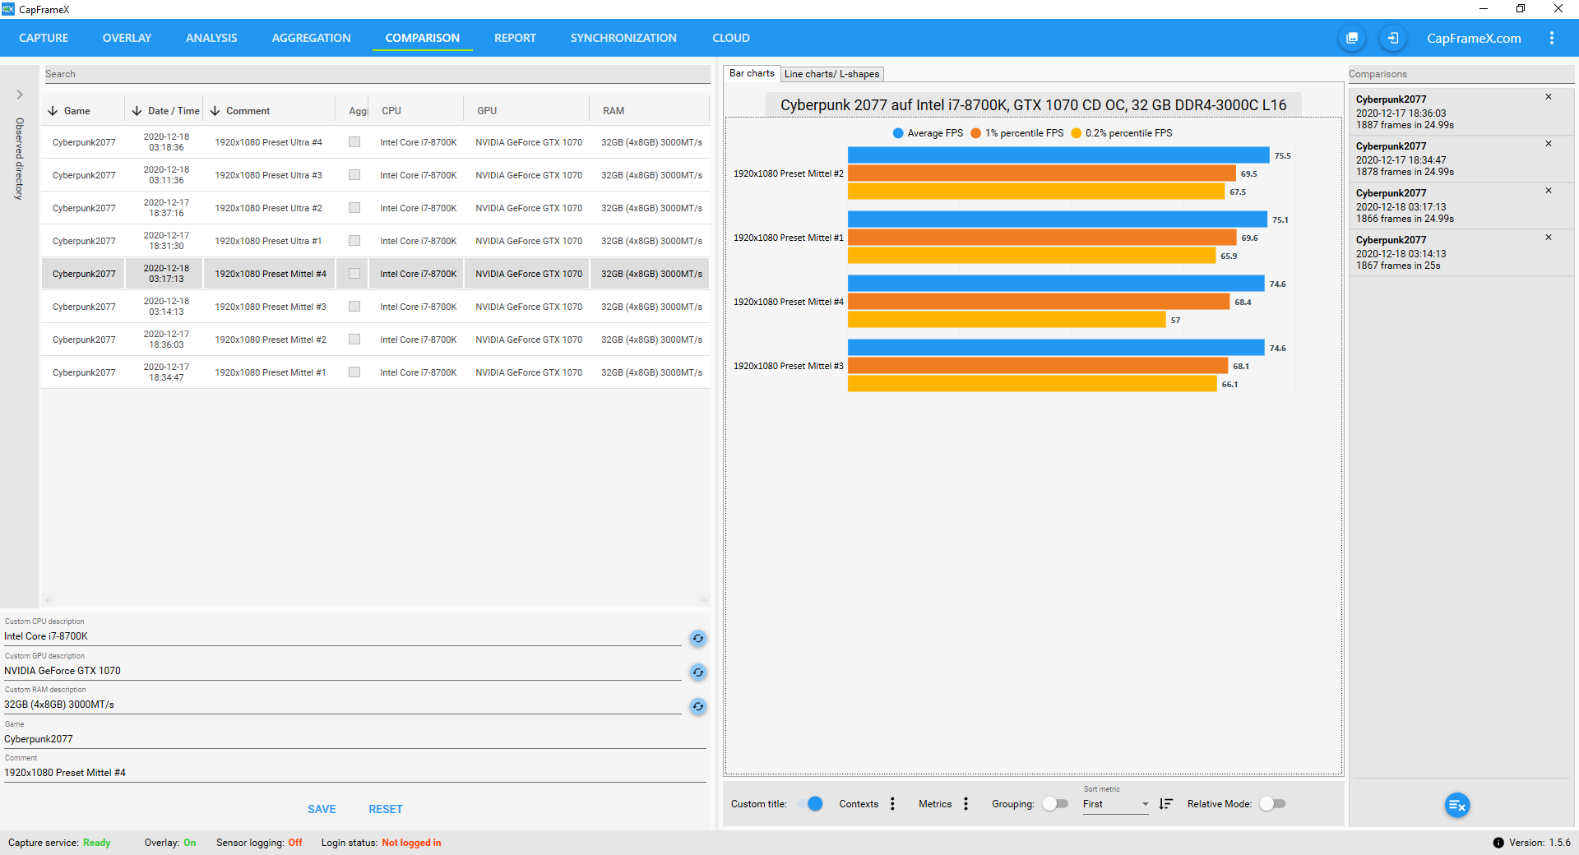Open the Metrics options menu dots
This screenshot has width=1579, height=855.
coord(965,804)
